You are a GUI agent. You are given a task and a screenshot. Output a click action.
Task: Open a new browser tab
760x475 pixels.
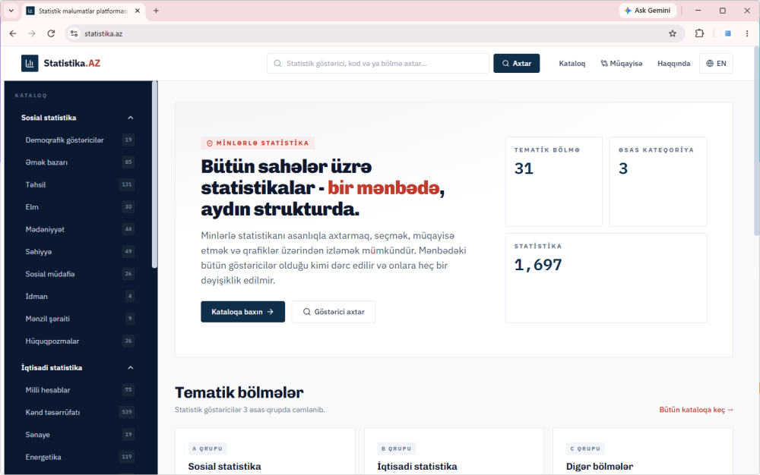(x=156, y=11)
